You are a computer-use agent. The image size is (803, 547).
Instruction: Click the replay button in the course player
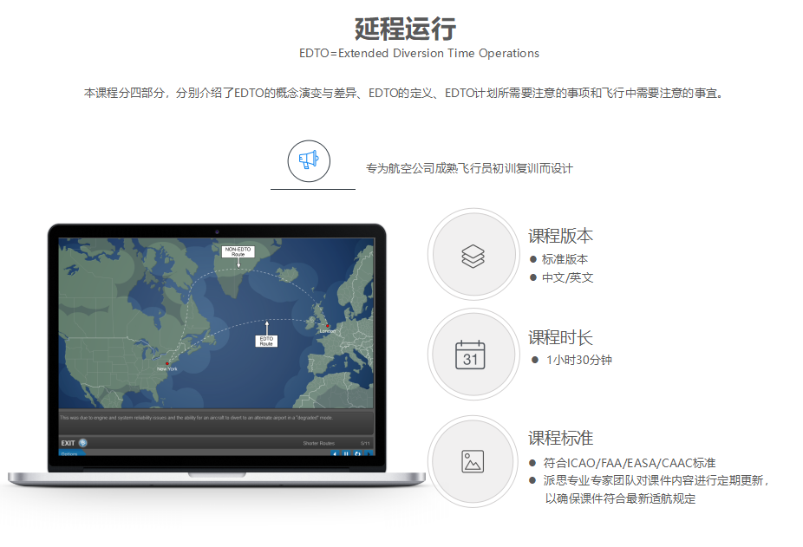[x=357, y=453]
